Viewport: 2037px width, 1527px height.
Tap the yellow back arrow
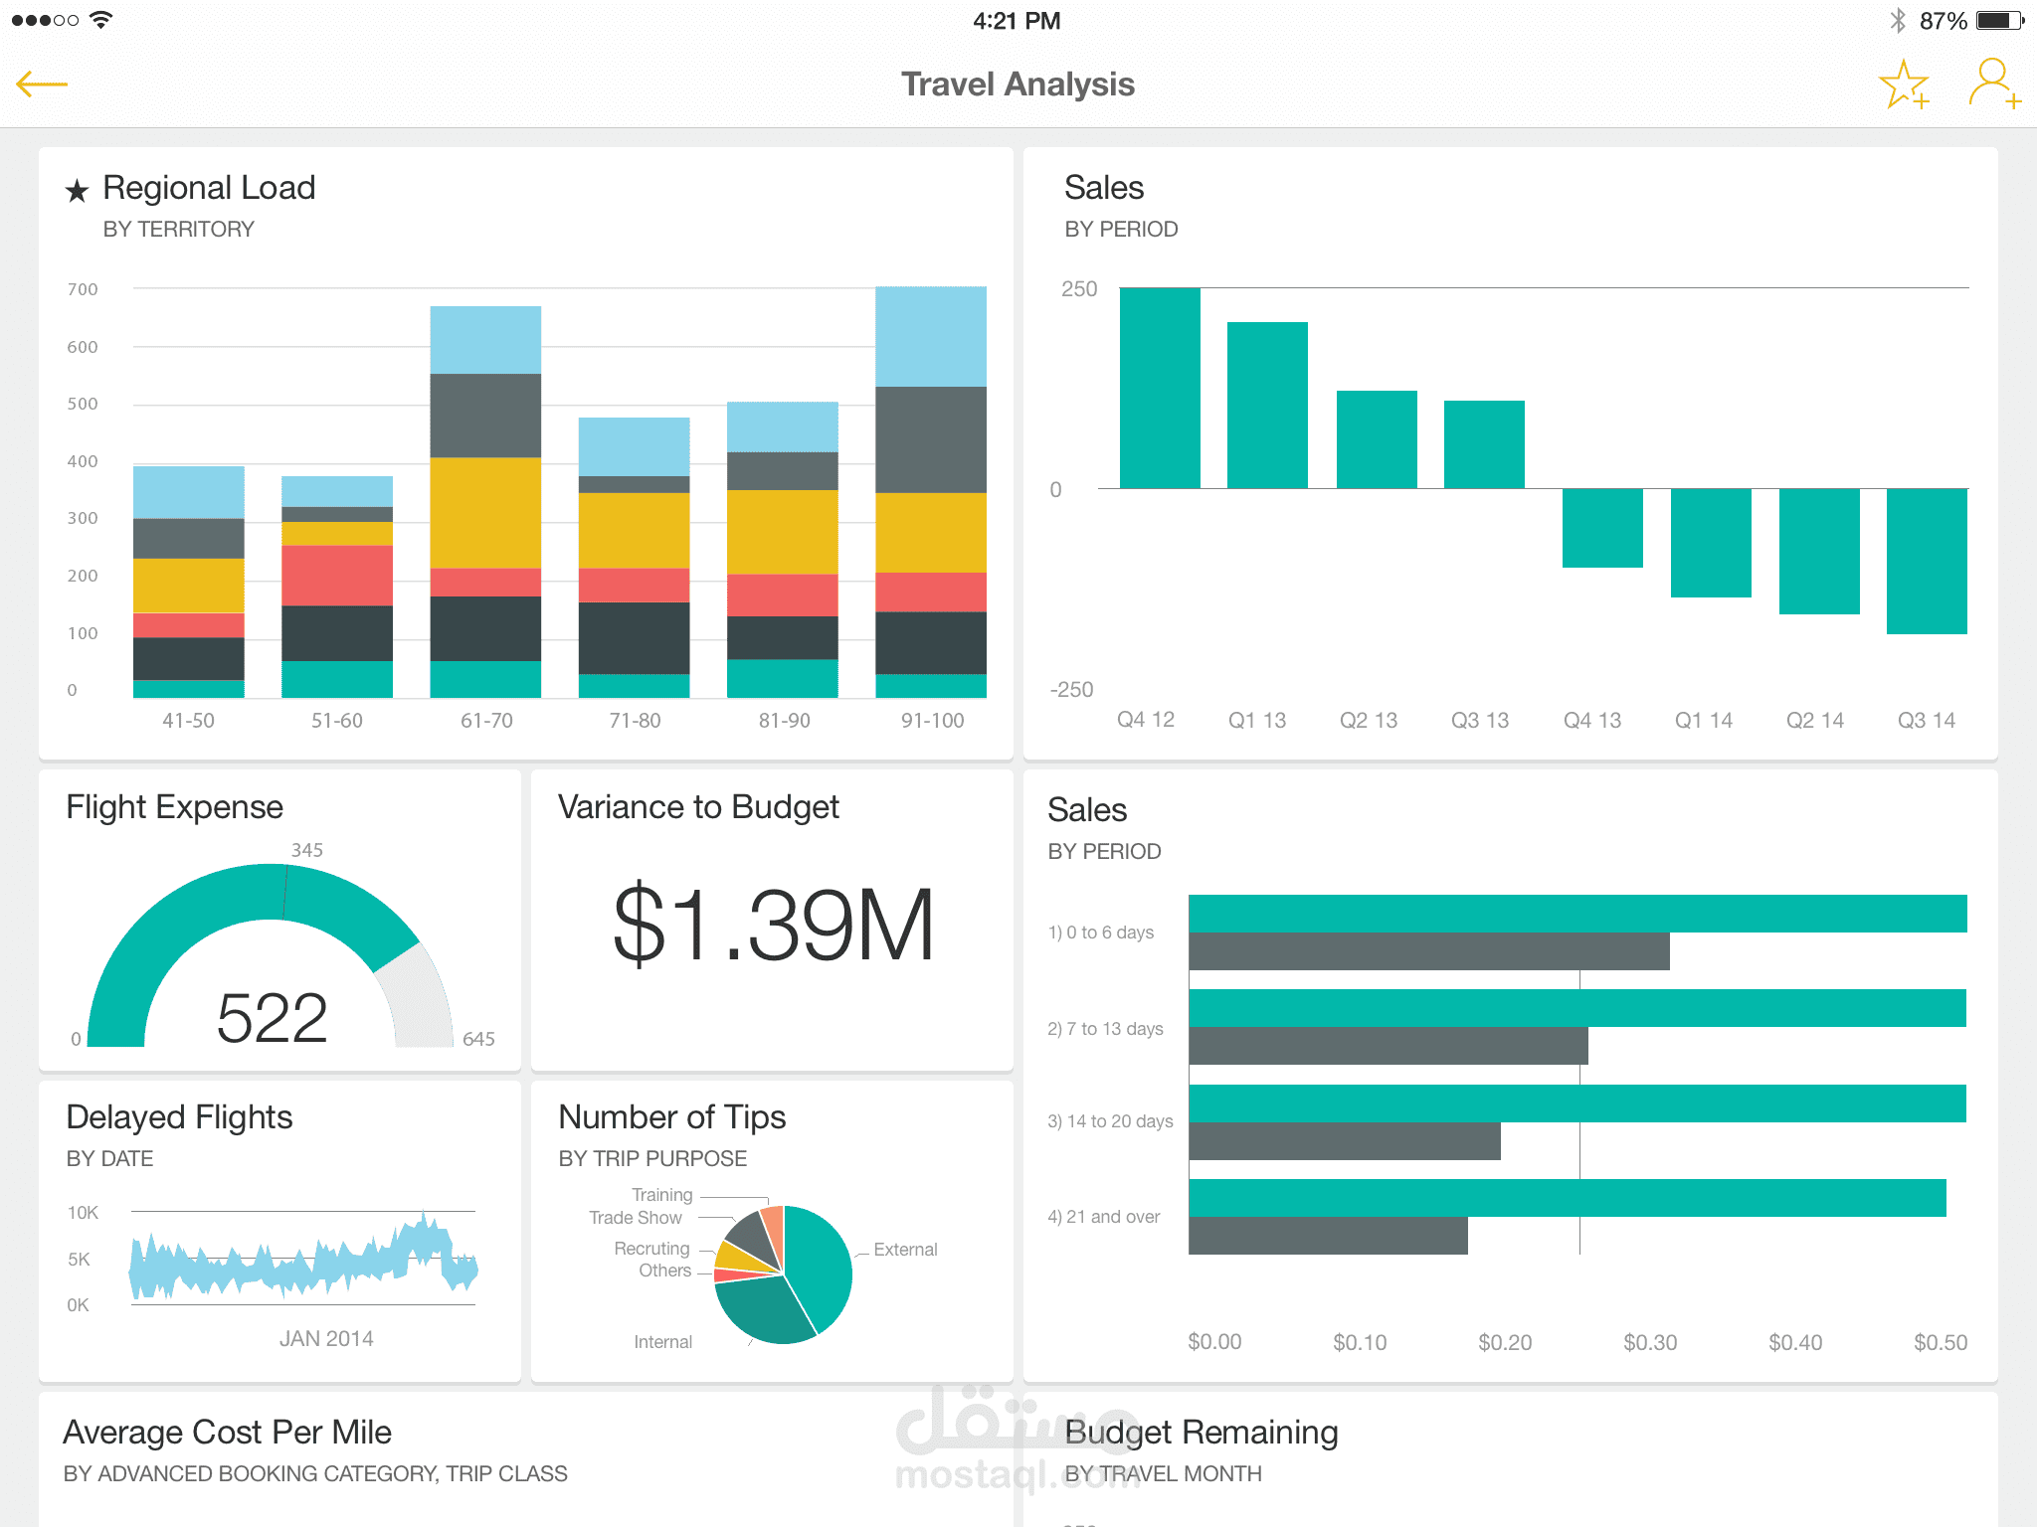pyautogui.click(x=42, y=85)
